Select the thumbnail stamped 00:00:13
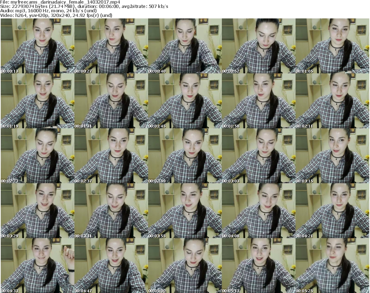The image size is (370, 293). pyautogui.click(x=38, y=46)
